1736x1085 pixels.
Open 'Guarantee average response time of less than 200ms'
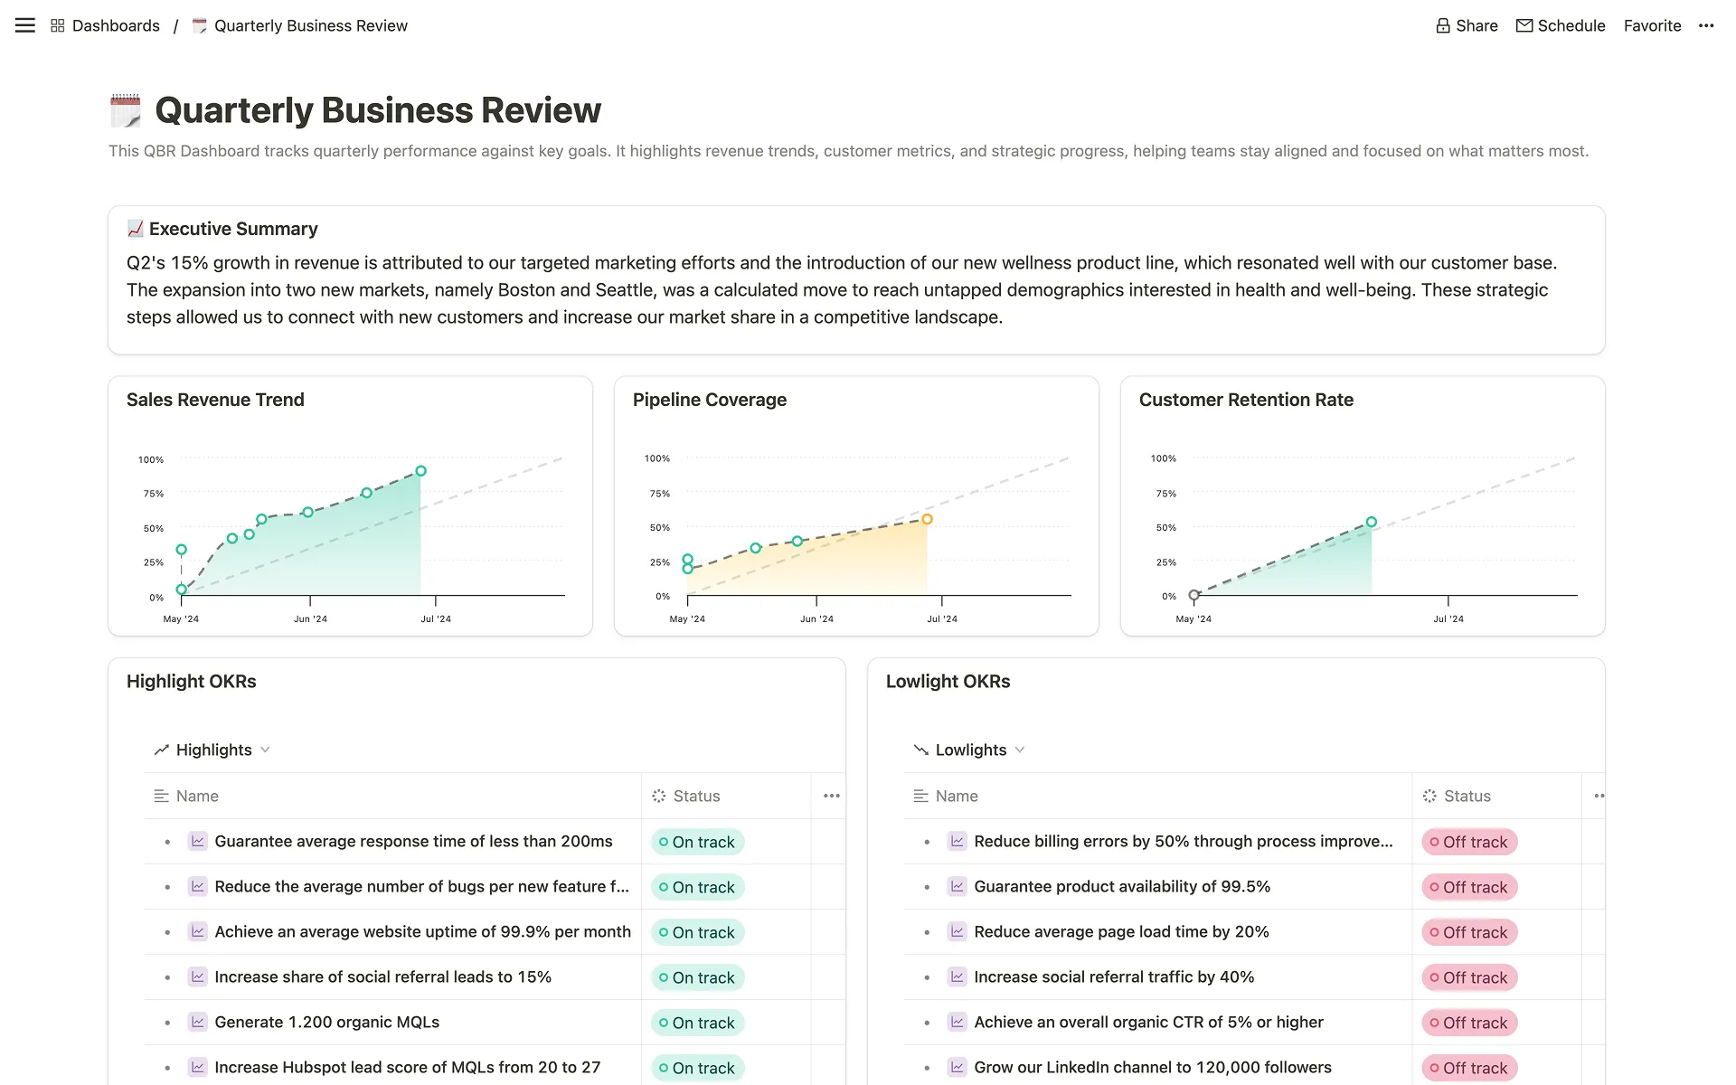tap(413, 841)
